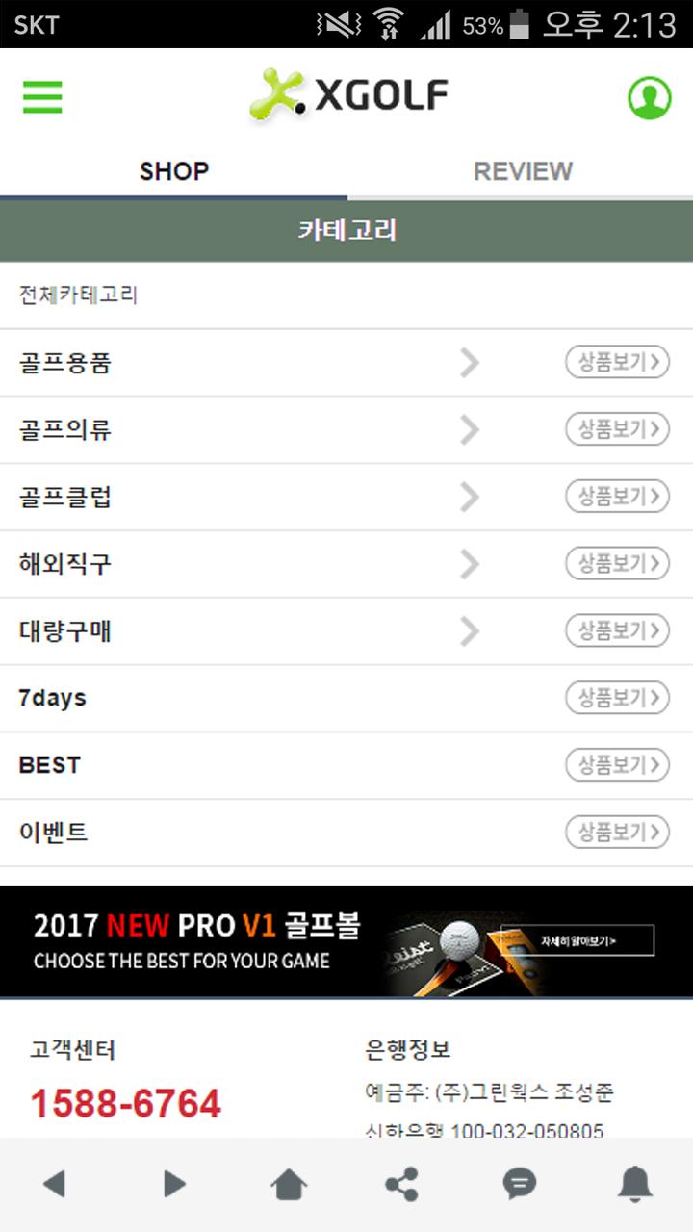Tap 상품보기 button for 이벤트

click(617, 832)
